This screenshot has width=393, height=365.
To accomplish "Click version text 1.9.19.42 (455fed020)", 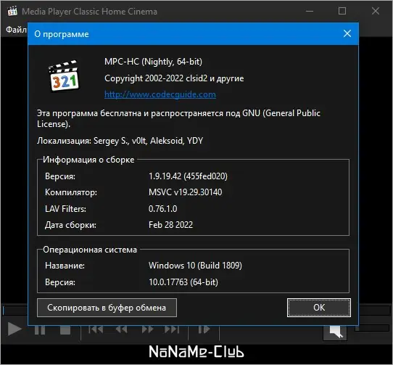I will (x=188, y=176).
